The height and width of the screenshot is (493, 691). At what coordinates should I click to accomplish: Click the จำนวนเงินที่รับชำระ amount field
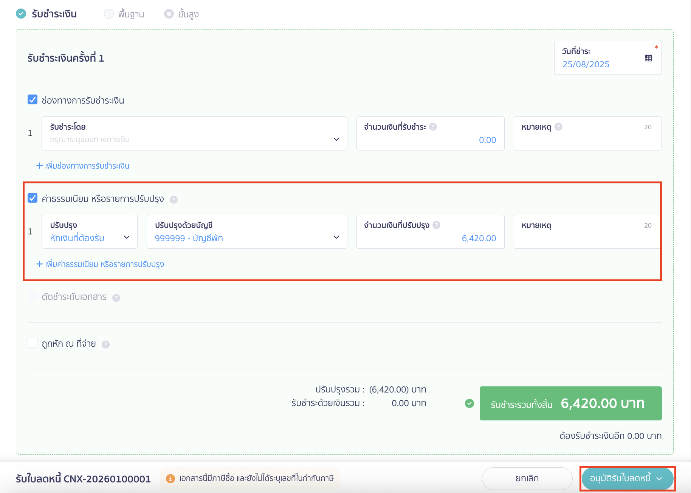click(x=430, y=140)
